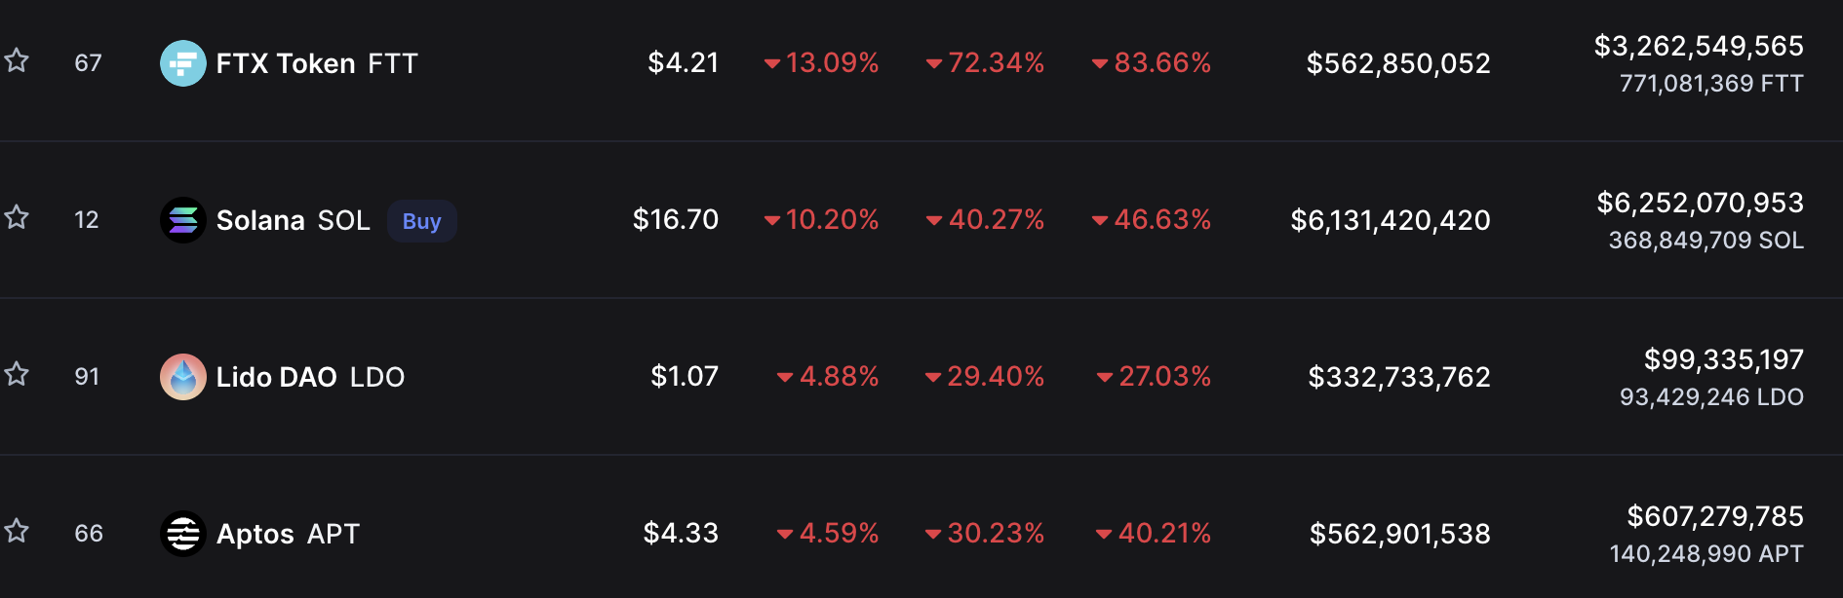The width and height of the screenshot is (1843, 598).
Task: Toggle watchlist star for FTX Token
Action: [x=17, y=61]
